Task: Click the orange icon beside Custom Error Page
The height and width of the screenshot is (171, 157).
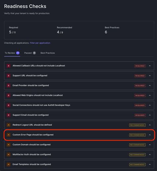Action: click(9, 135)
